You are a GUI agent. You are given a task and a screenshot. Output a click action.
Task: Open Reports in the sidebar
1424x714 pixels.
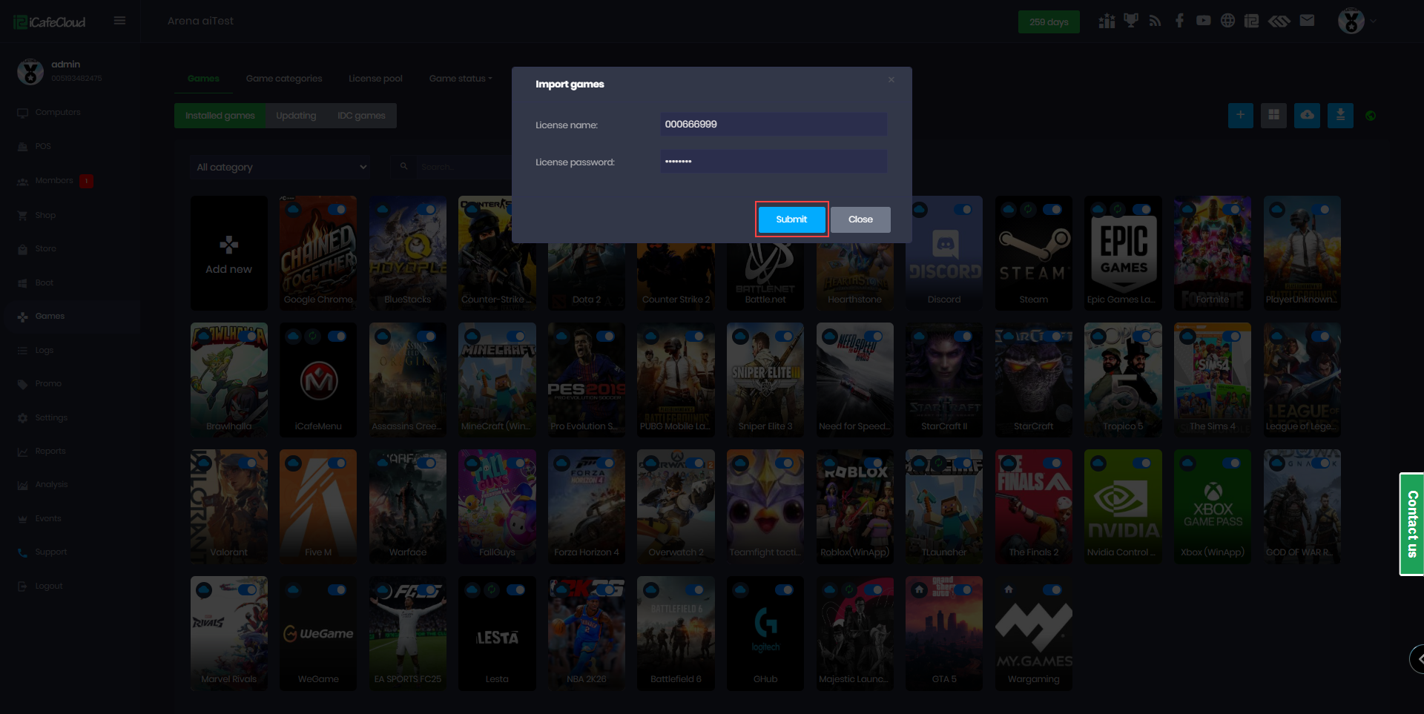tap(50, 452)
